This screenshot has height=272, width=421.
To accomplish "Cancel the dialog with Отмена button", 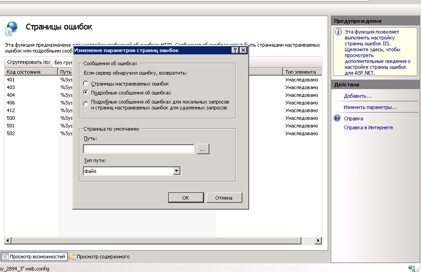I will (225, 197).
